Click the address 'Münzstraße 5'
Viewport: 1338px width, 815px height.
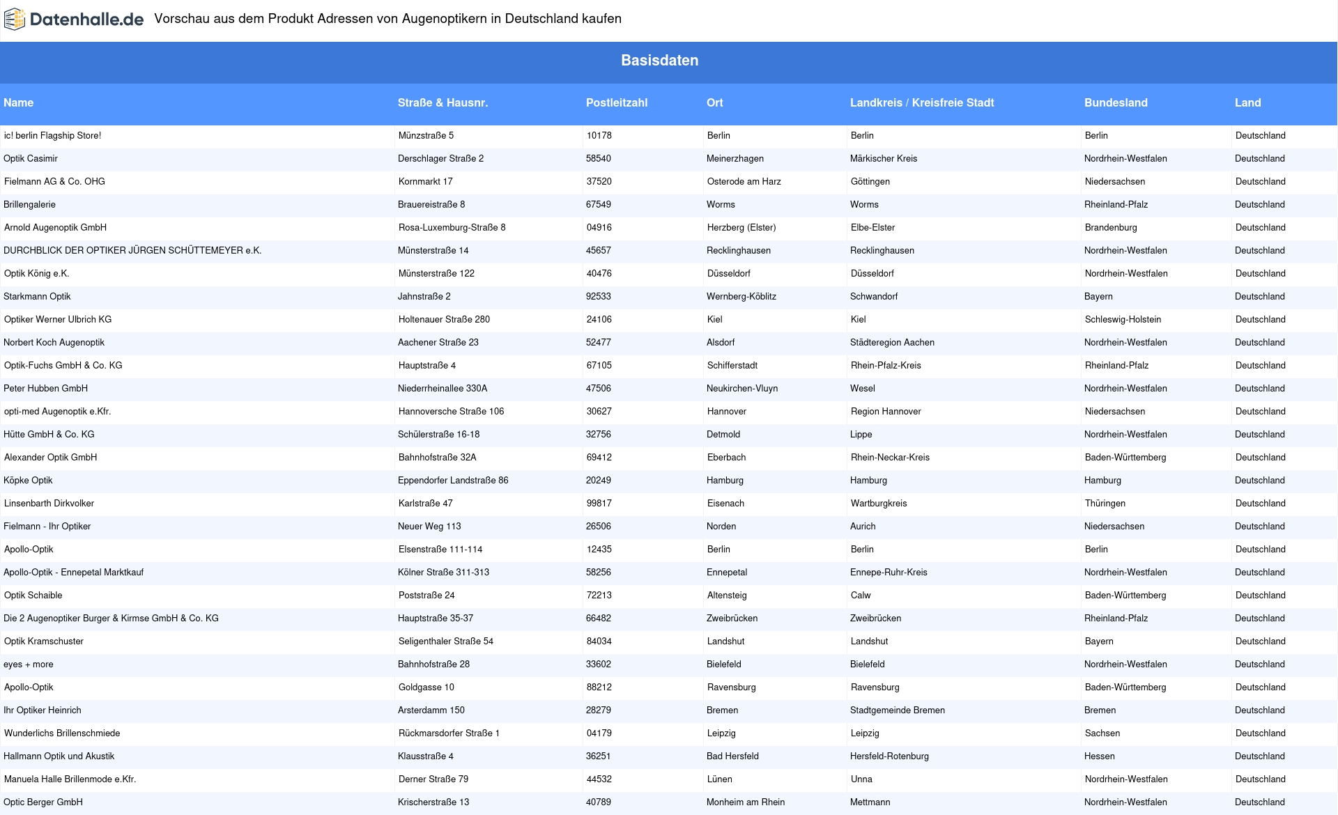(426, 136)
